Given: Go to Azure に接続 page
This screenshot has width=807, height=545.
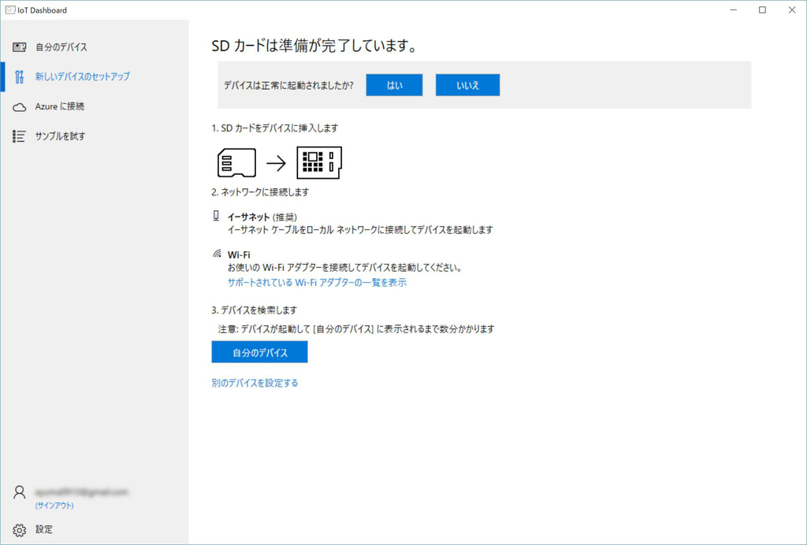Looking at the screenshot, I should (x=95, y=106).
